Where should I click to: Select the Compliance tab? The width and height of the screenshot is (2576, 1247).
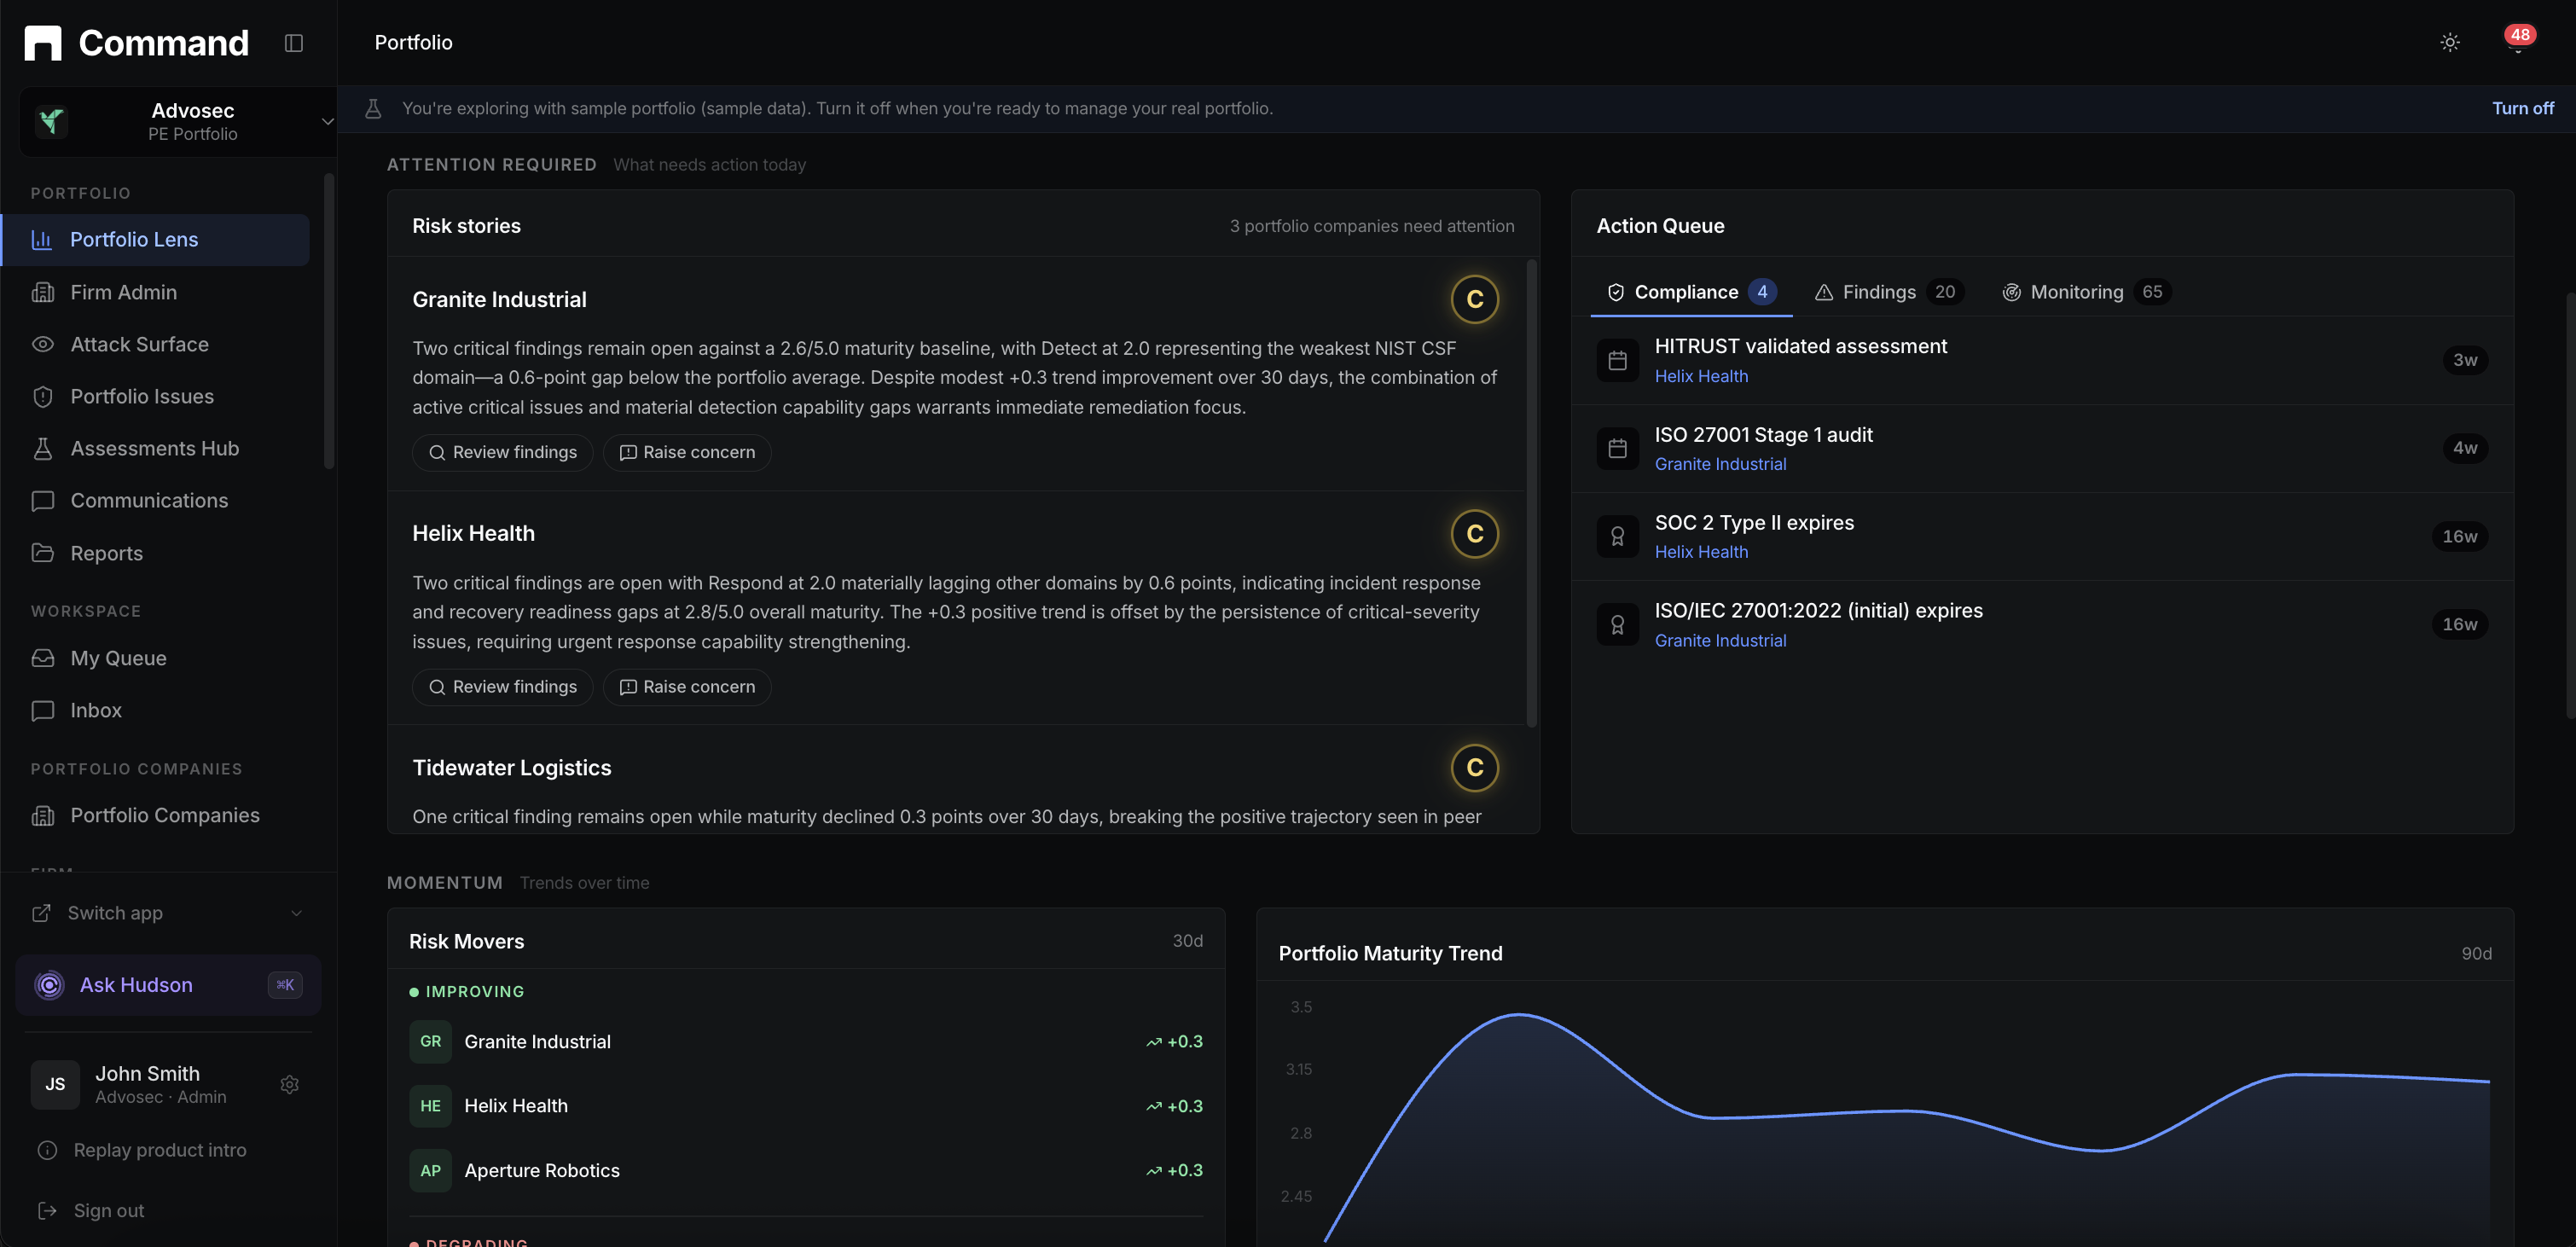(1690, 292)
